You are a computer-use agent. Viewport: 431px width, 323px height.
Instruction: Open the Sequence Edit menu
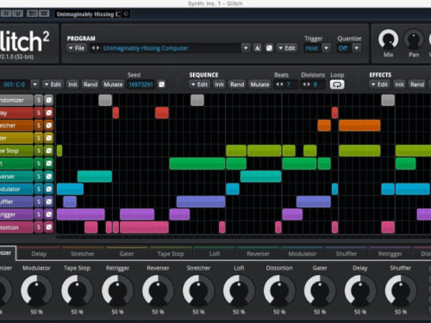pyautogui.click(x=199, y=84)
